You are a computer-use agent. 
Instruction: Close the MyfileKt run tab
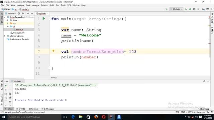[x=23, y=81]
